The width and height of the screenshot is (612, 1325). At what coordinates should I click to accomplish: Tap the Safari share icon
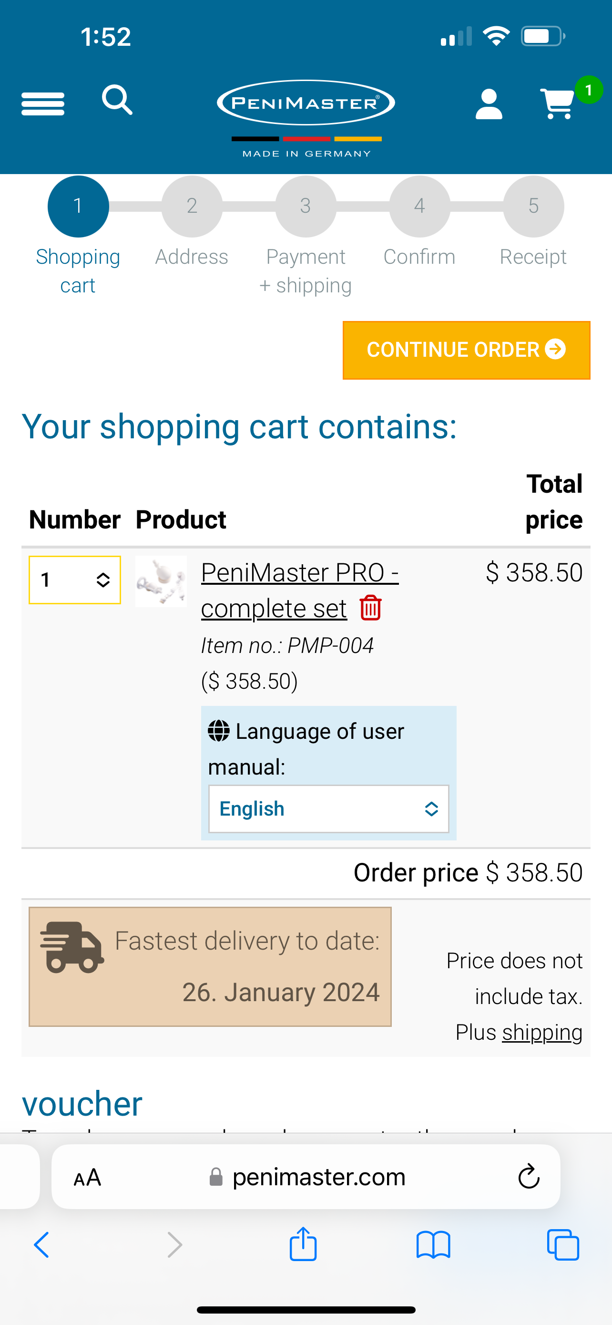click(x=303, y=1245)
